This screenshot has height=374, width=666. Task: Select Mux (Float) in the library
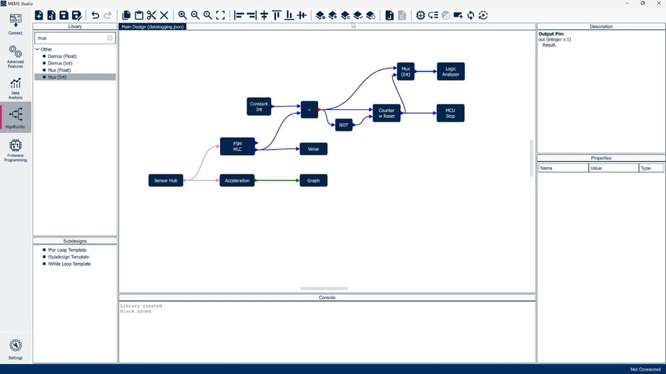coord(59,70)
